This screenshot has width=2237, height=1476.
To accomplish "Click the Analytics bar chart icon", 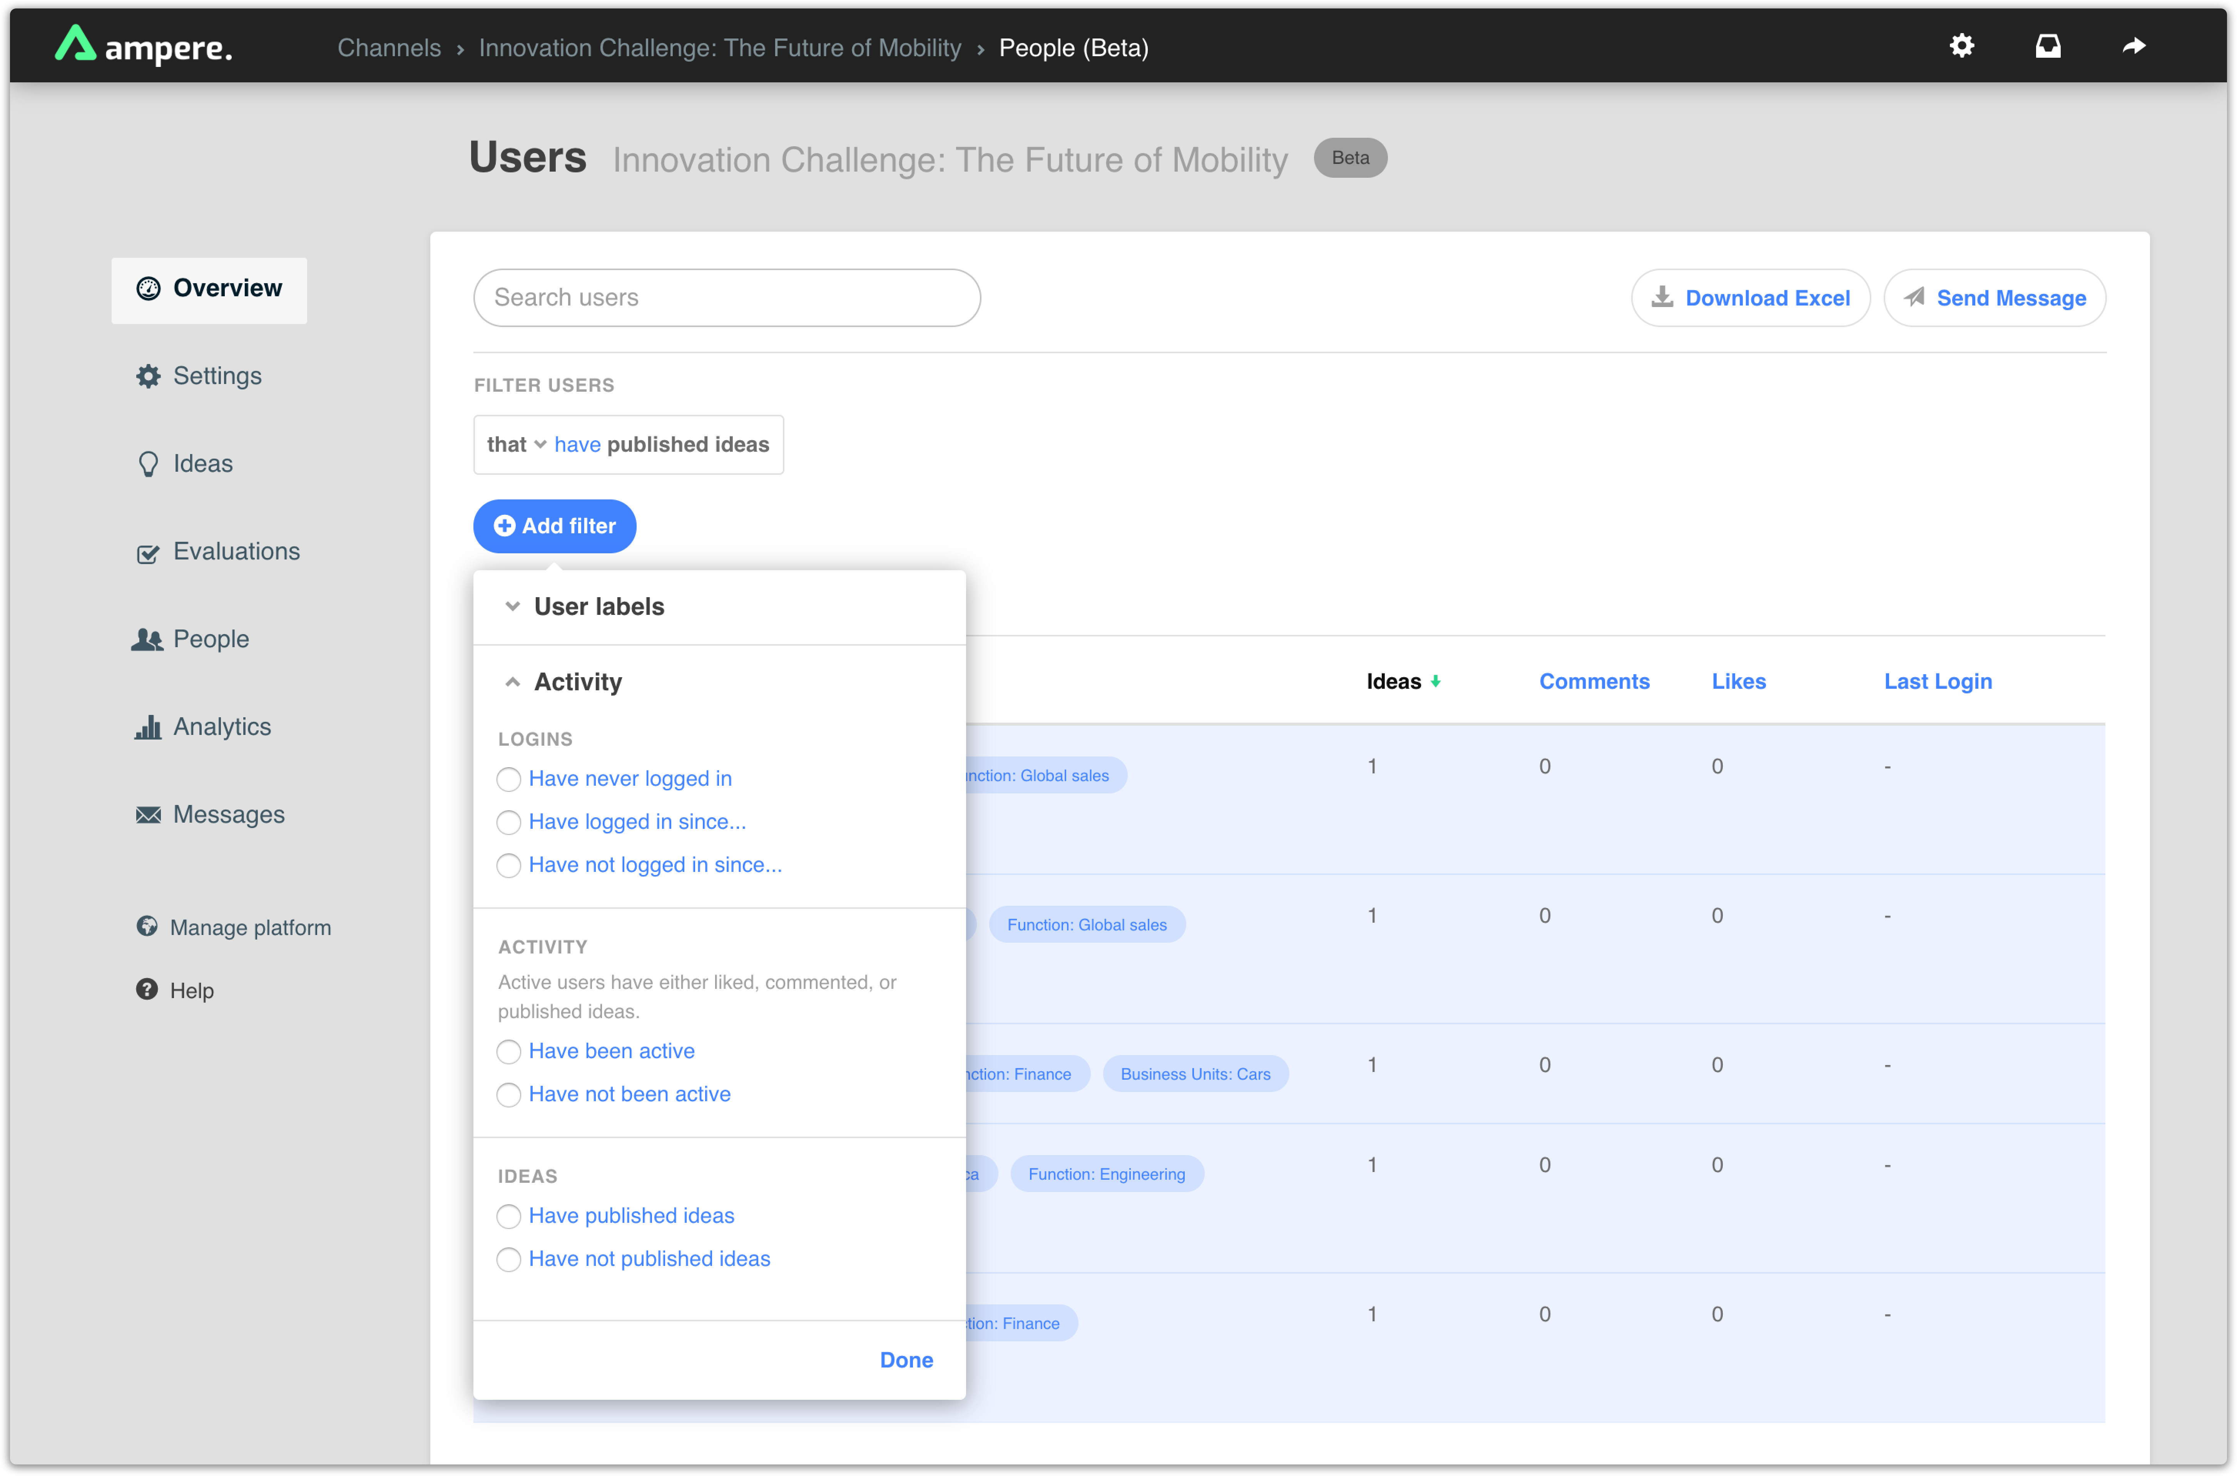I will 148,727.
